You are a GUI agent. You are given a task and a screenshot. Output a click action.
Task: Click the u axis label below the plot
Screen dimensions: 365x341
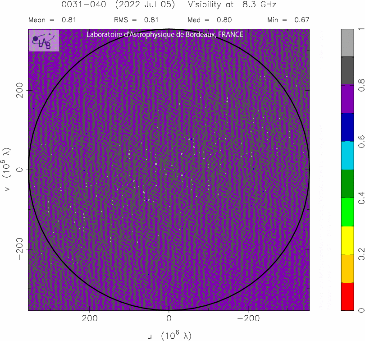click(169, 335)
